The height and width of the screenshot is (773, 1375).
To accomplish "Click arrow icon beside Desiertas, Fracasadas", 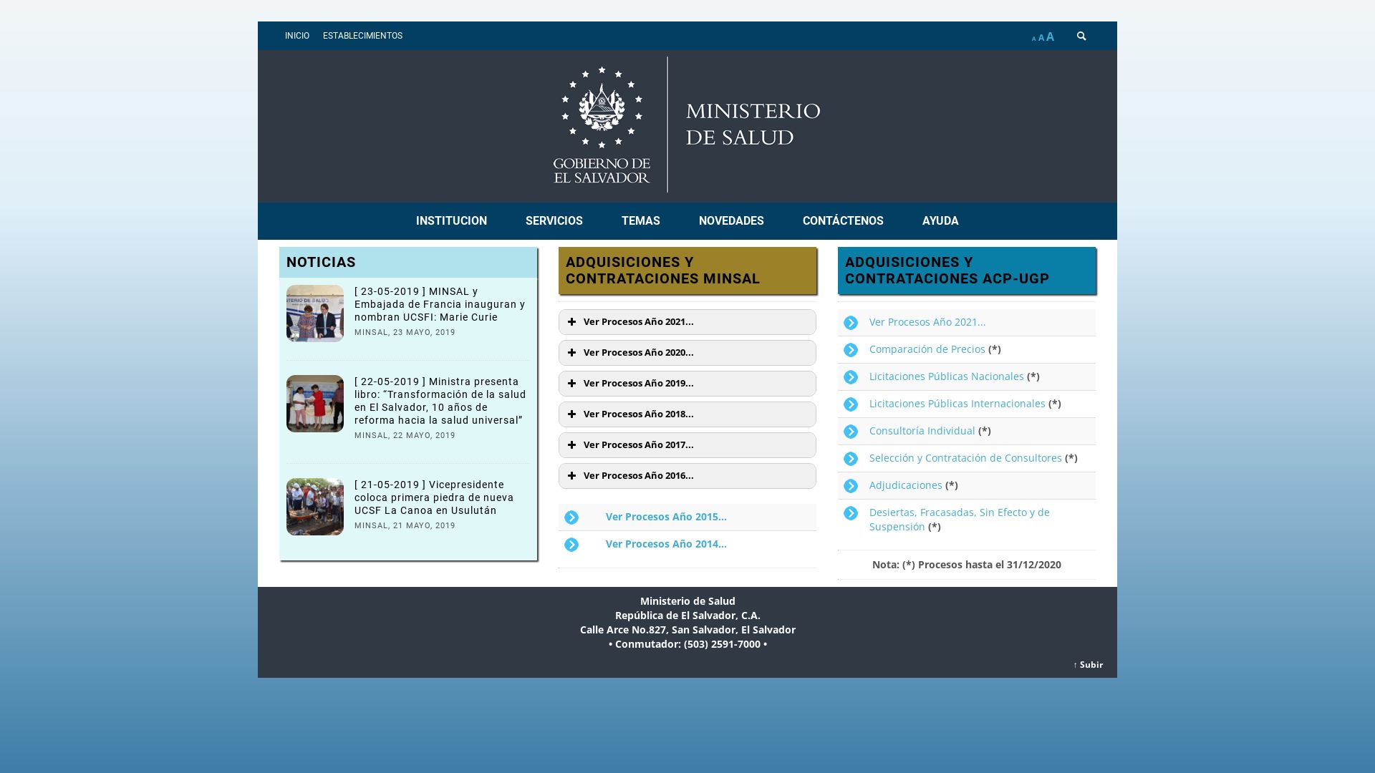I will [851, 513].
